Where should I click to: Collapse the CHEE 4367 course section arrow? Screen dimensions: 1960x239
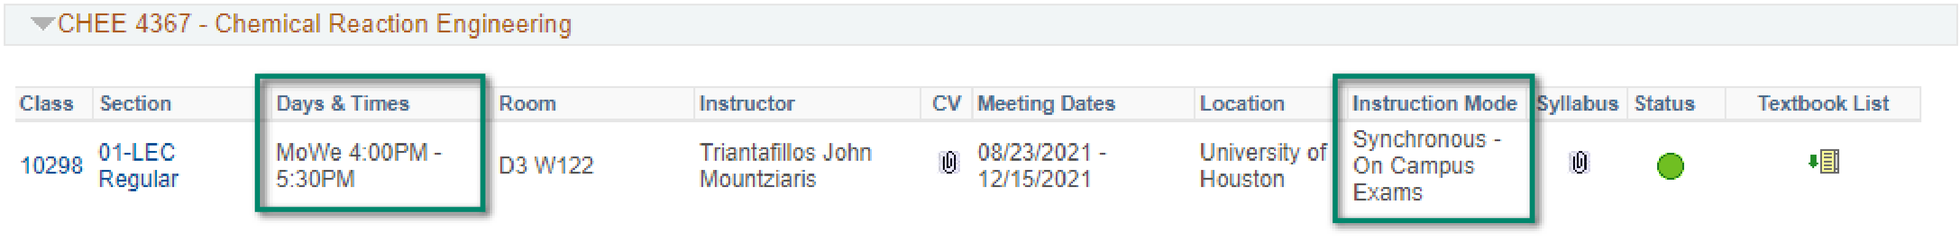click(x=43, y=24)
